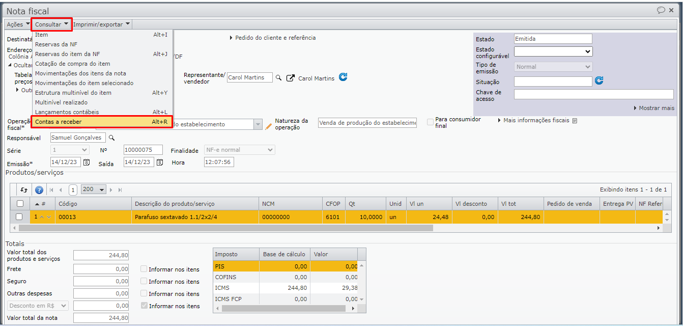This screenshot has height=326, width=683.
Task: Expand Pedido do cliente e referência
Action: pyautogui.click(x=274, y=38)
